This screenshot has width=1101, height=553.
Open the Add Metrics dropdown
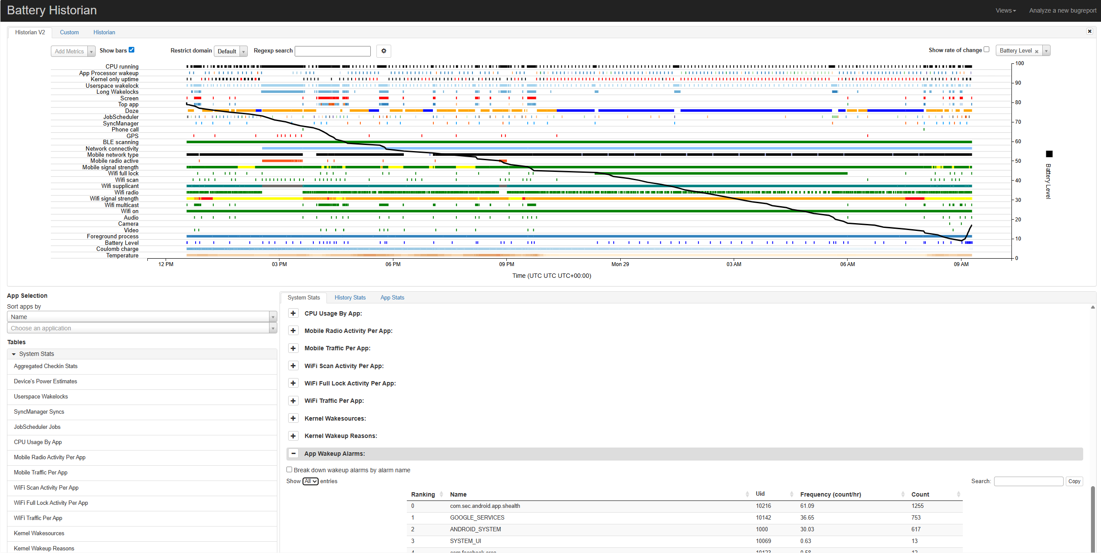pyautogui.click(x=91, y=51)
